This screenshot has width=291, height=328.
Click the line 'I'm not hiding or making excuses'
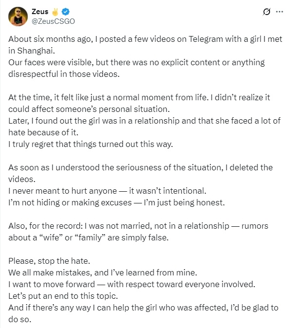[116, 202]
